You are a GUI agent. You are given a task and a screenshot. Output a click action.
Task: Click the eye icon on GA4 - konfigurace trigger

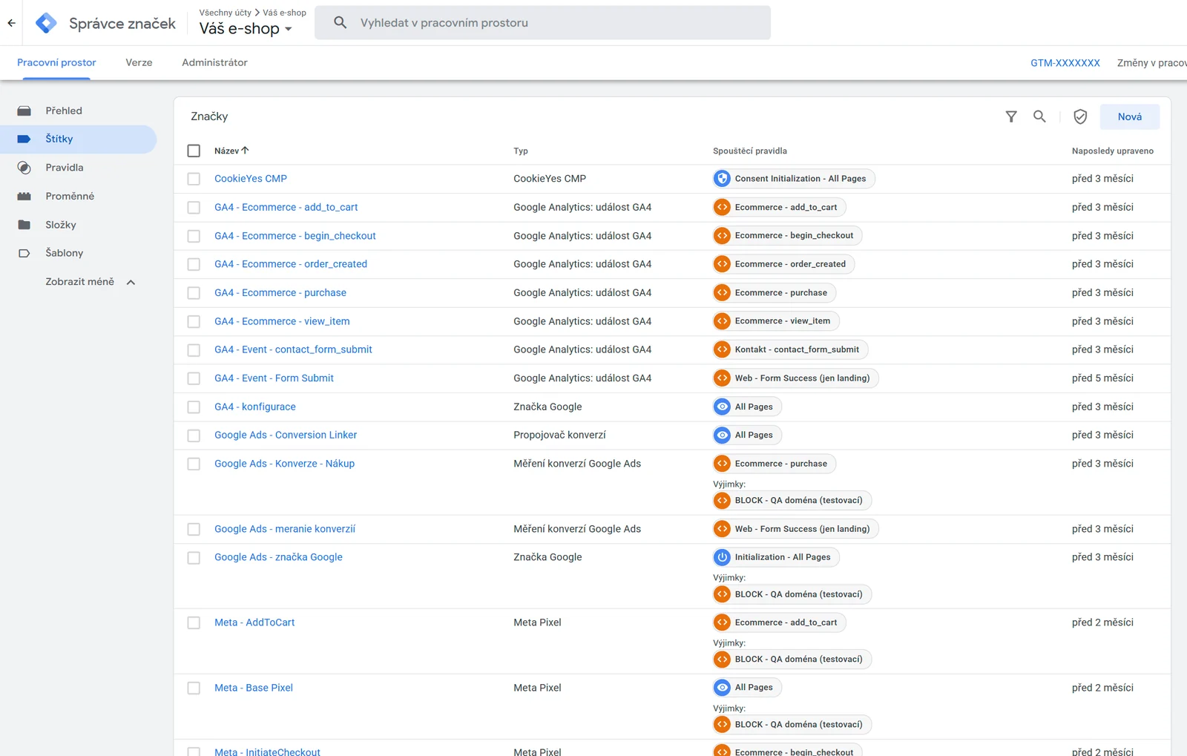point(722,407)
